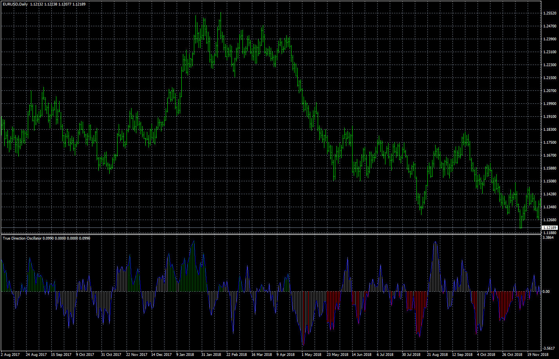The image size is (559, 359).
Task: Click the 1.19100 price axis label
Action: (550, 116)
